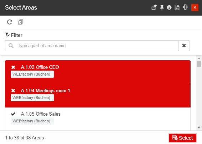Collapse the Filter section label
202x144 pixels.
17,35
